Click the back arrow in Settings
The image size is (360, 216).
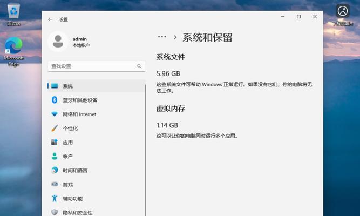[50, 19]
